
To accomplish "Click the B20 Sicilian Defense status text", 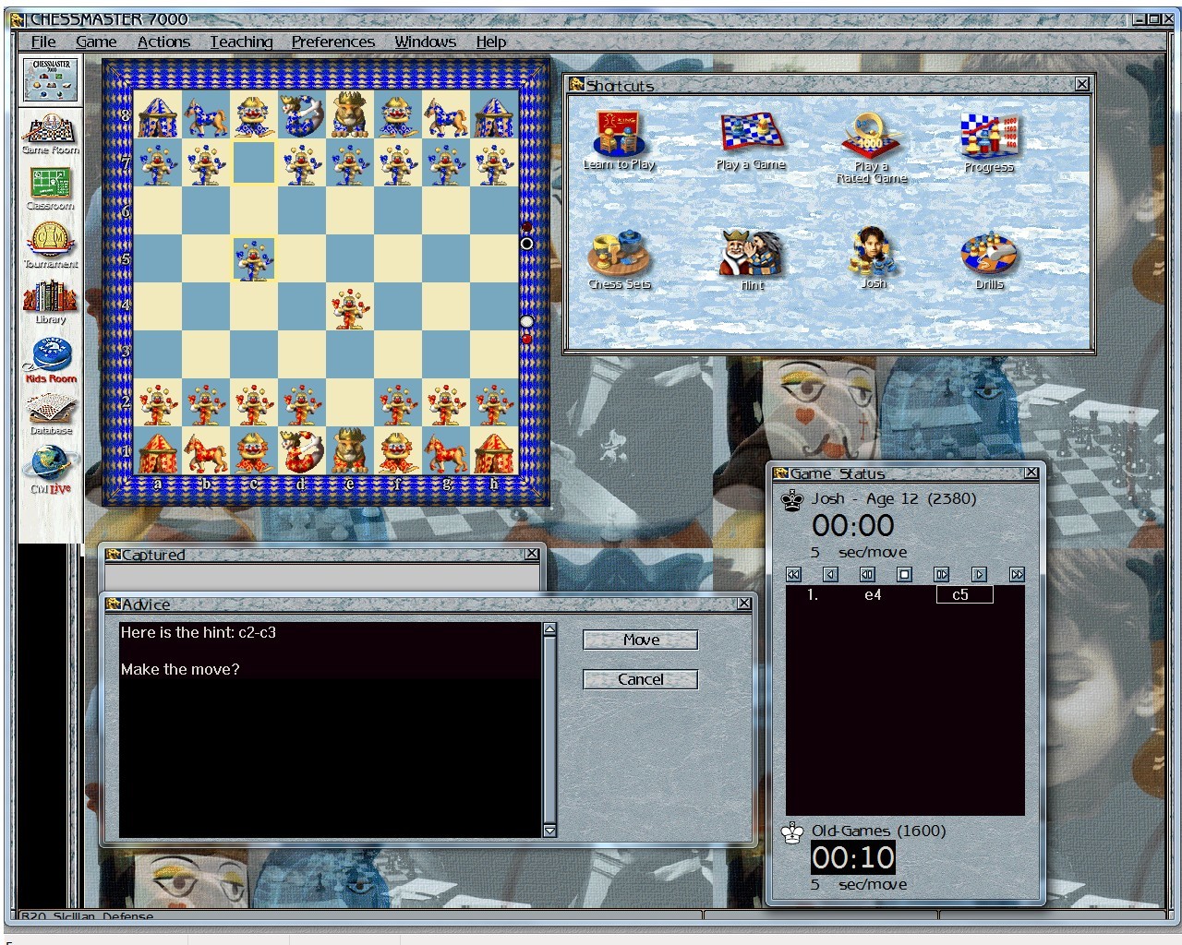I will 87,916.
